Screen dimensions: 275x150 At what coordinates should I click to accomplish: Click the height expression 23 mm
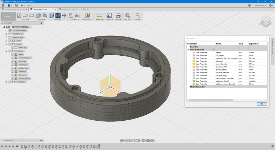pyautogui.click(x=252, y=52)
